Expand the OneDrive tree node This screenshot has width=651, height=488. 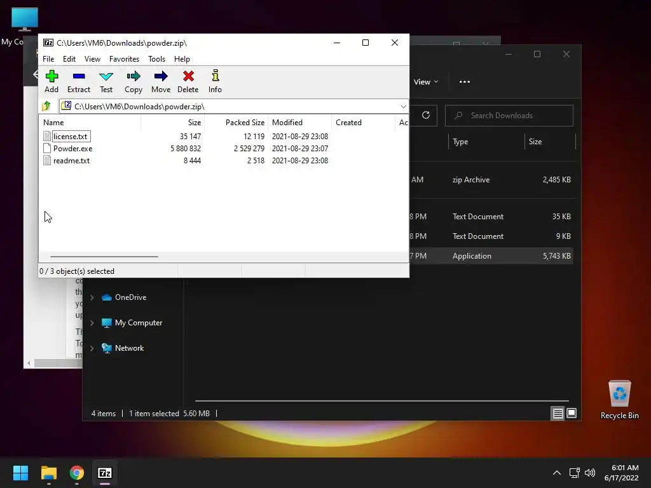tap(92, 297)
